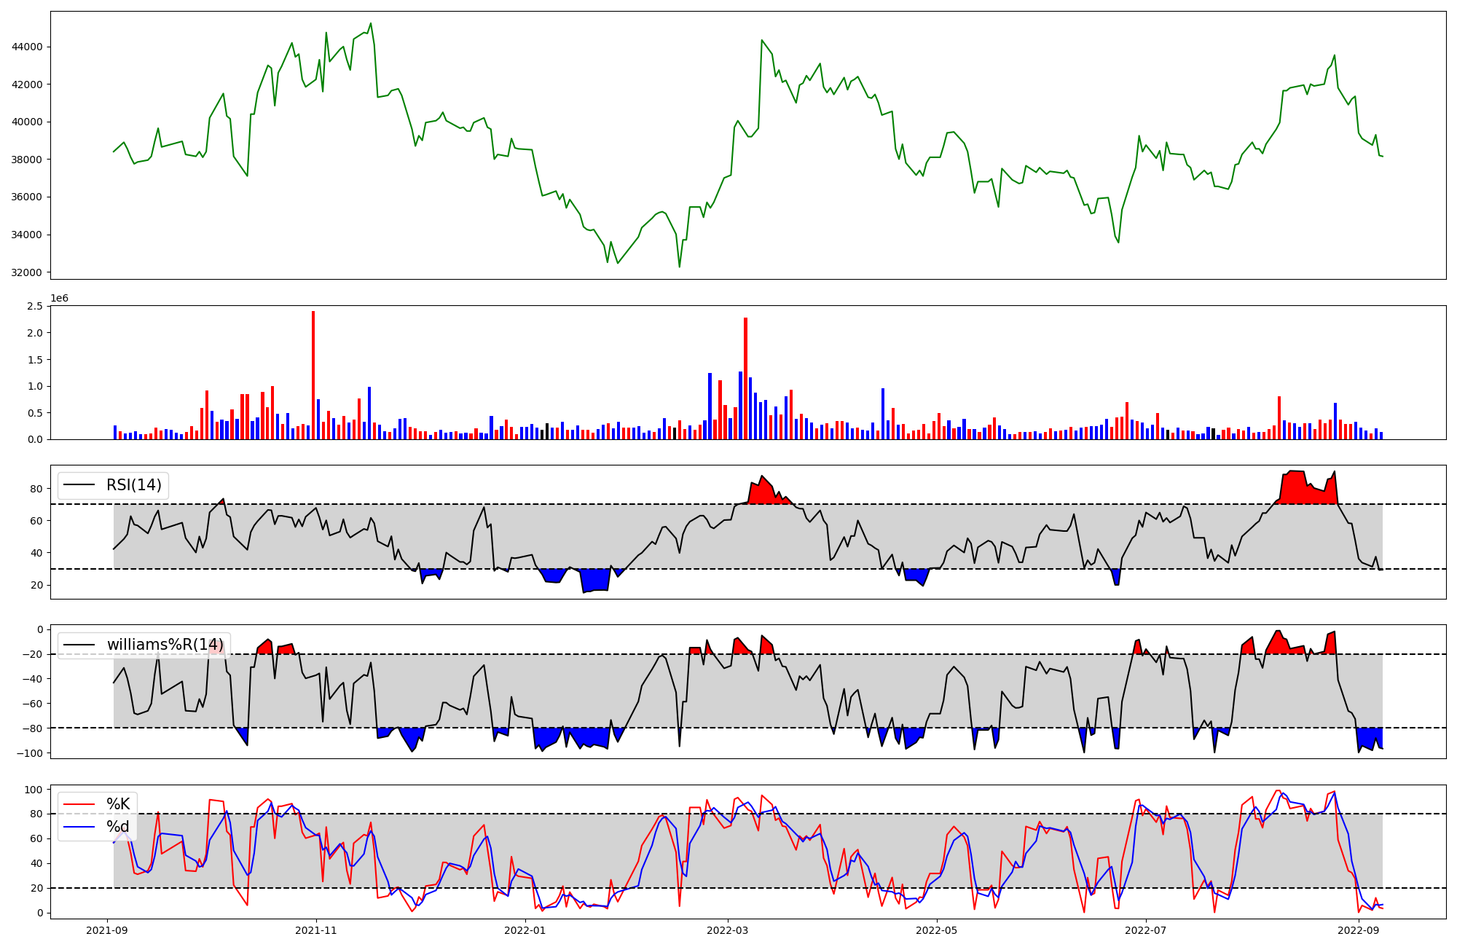Select the 2021-11 x-axis date label

click(316, 930)
